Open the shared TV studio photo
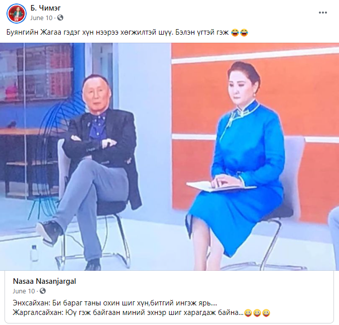 tap(170, 157)
